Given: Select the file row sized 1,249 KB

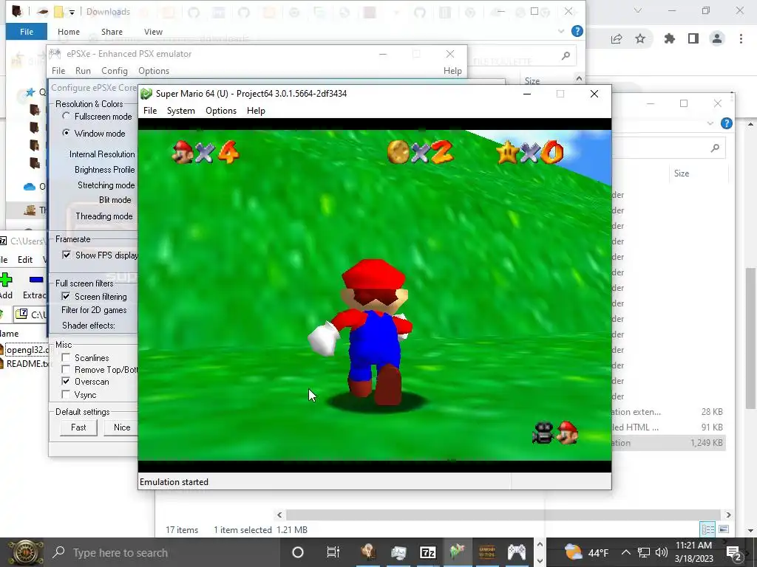Looking at the screenshot, I should point(668,443).
